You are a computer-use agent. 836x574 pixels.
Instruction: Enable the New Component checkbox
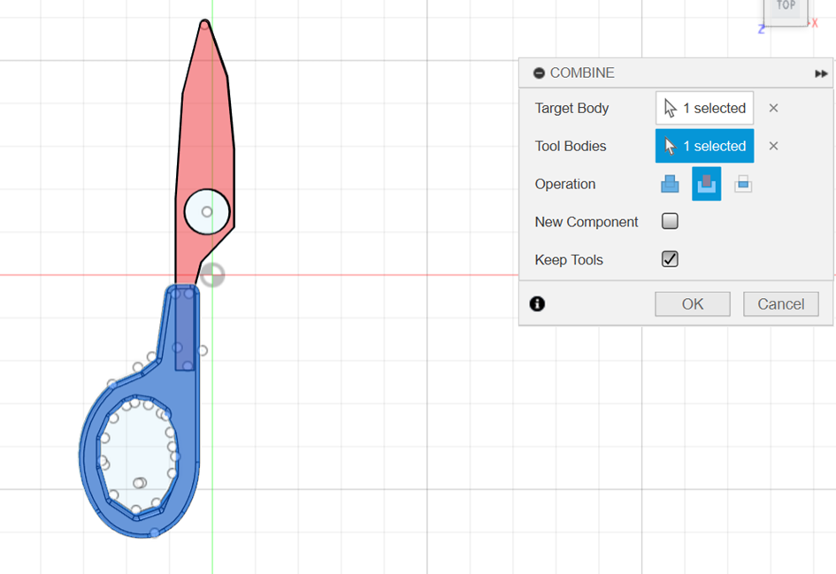point(670,222)
